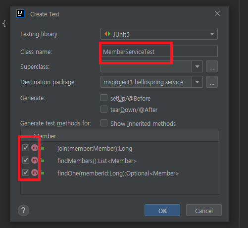This screenshot has height=228, width=248.
Task: Open the Testing library JUnit5 dropdown
Action: 159,34
